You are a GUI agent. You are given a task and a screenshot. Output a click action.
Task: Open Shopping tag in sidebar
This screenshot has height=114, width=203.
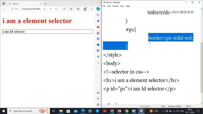coord(98,21)
